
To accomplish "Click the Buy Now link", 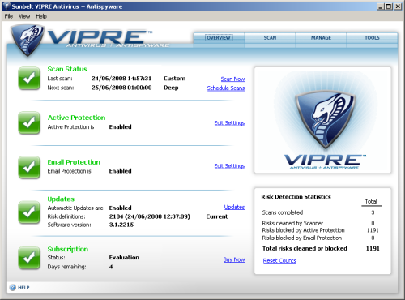I will [234, 259].
